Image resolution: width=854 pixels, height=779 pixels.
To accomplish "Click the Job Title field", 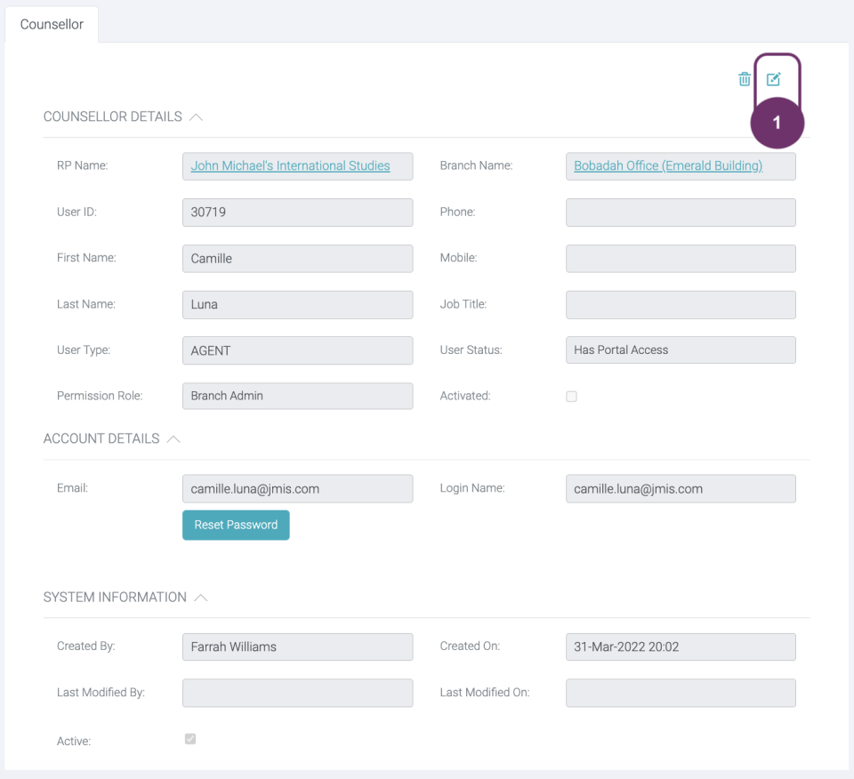I will pos(681,305).
